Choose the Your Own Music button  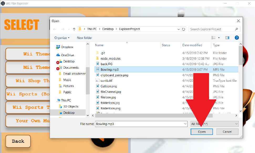[28, 121]
